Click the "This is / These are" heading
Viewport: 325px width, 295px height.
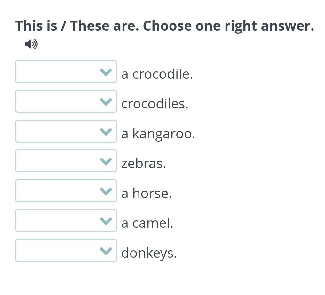(165, 26)
